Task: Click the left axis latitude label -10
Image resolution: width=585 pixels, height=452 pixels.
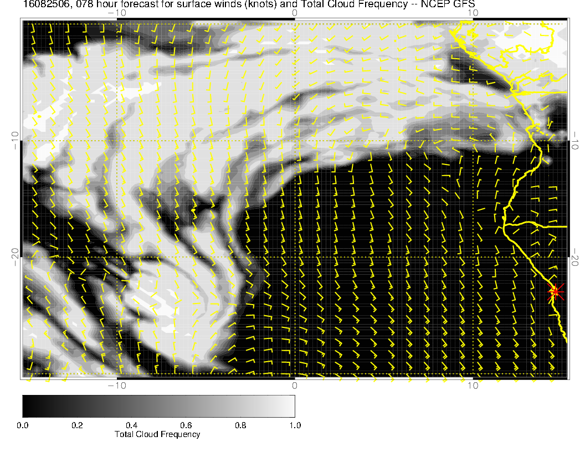Action: click(14, 140)
